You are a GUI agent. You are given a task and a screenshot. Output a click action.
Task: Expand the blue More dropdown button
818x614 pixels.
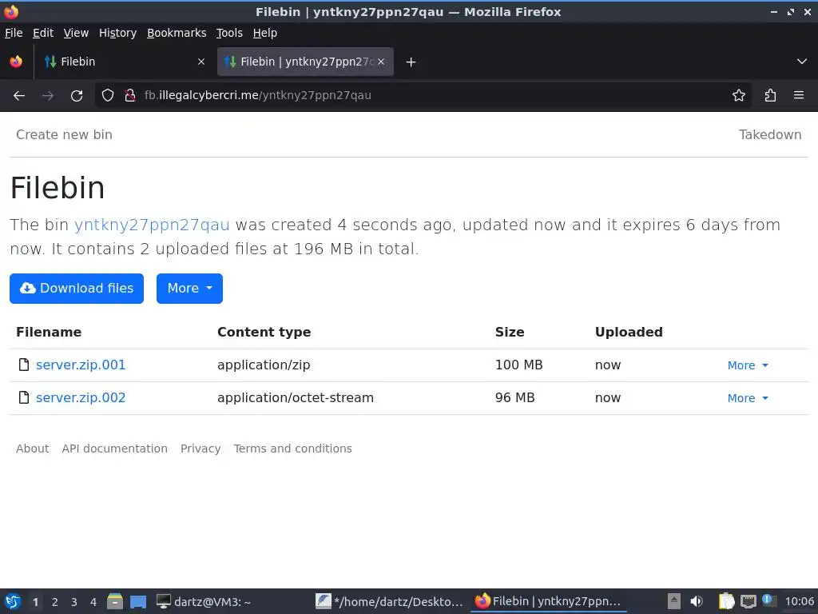[x=189, y=288]
